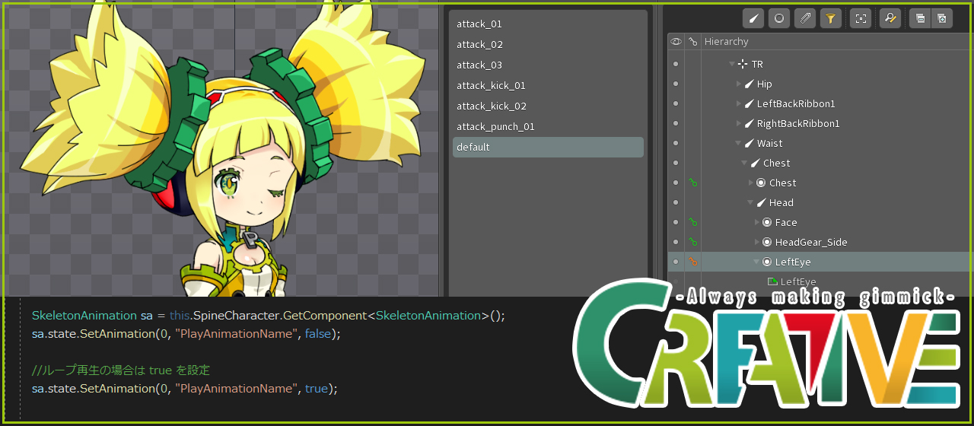Select attack_kick_02 in the animation list
This screenshot has height=426, width=974.
point(492,106)
